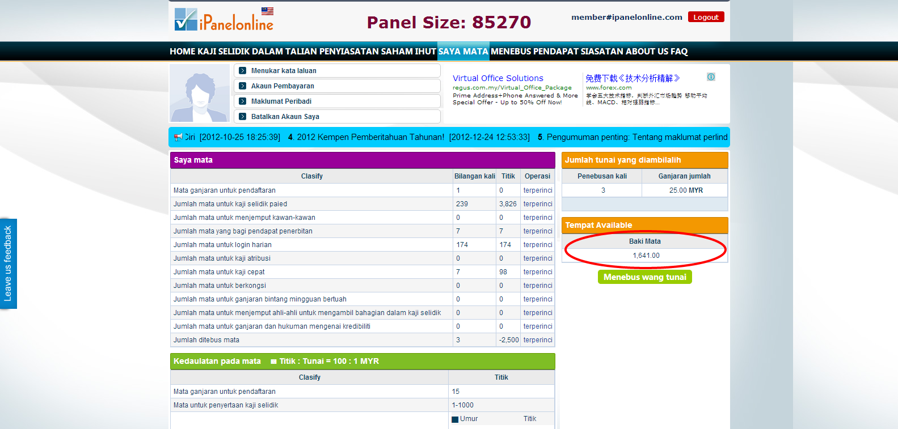898x429 pixels.
Task: Open terperinci for hukuman mengenai kredibiliti
Action: click(538, 326)
